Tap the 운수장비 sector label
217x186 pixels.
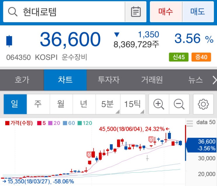(74, 57)
